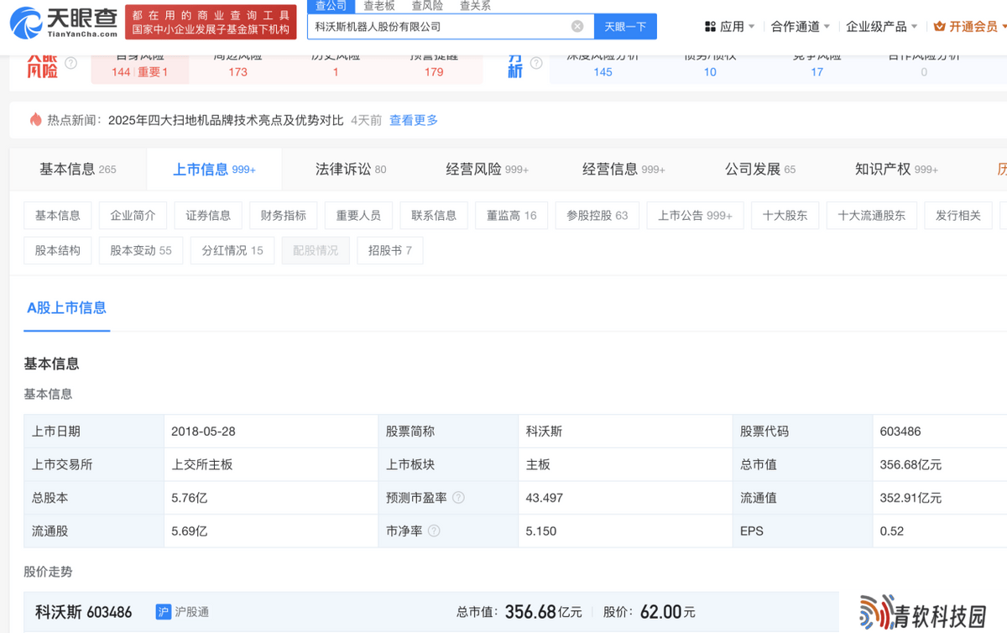Open the 经营风险 999+ tab
Screen dimensions: 1007x633
point(487,169)
